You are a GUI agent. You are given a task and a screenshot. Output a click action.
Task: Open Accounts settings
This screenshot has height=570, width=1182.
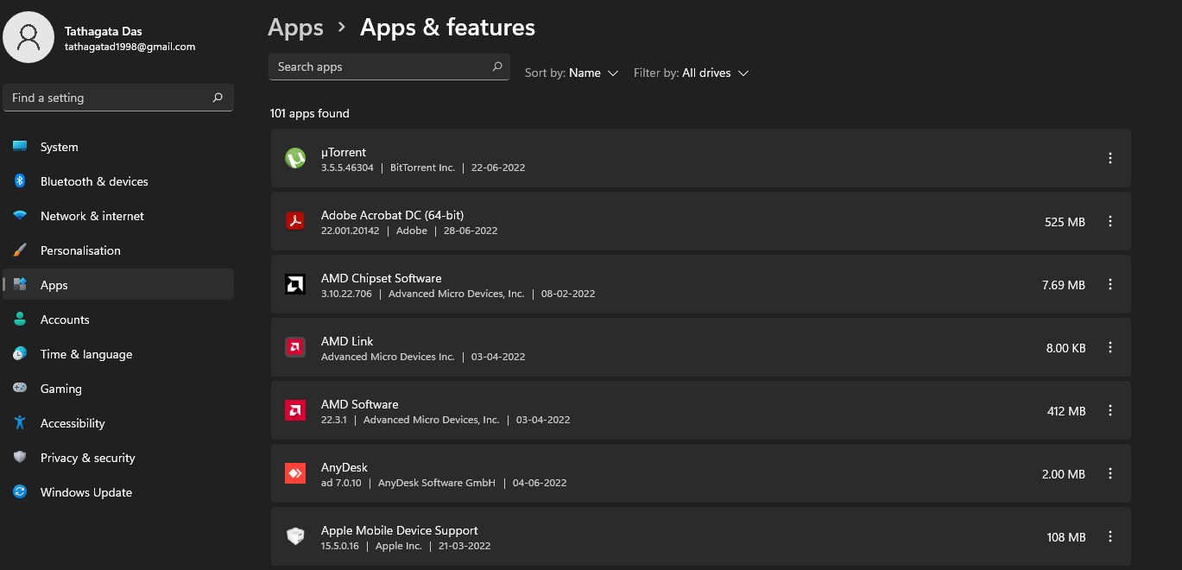(118, 320)
